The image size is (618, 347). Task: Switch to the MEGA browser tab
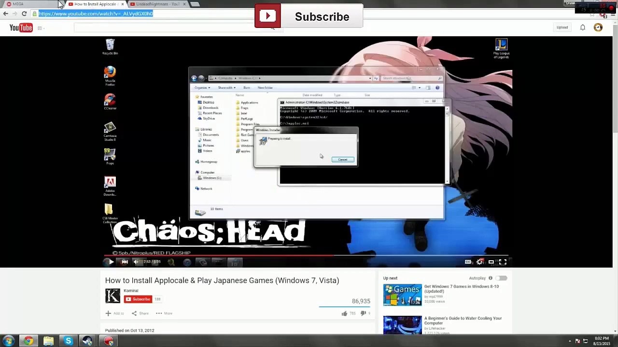[x=31, y=4]
